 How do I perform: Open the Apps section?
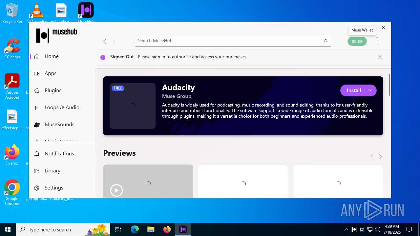tap(62, 73)
